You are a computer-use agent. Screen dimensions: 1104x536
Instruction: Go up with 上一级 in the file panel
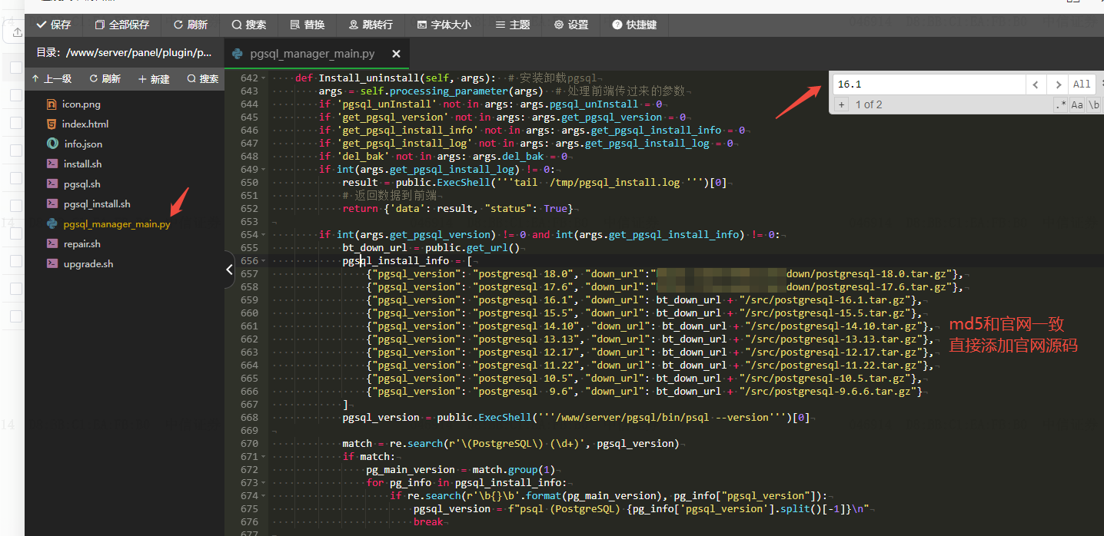[x=52, y=78]
